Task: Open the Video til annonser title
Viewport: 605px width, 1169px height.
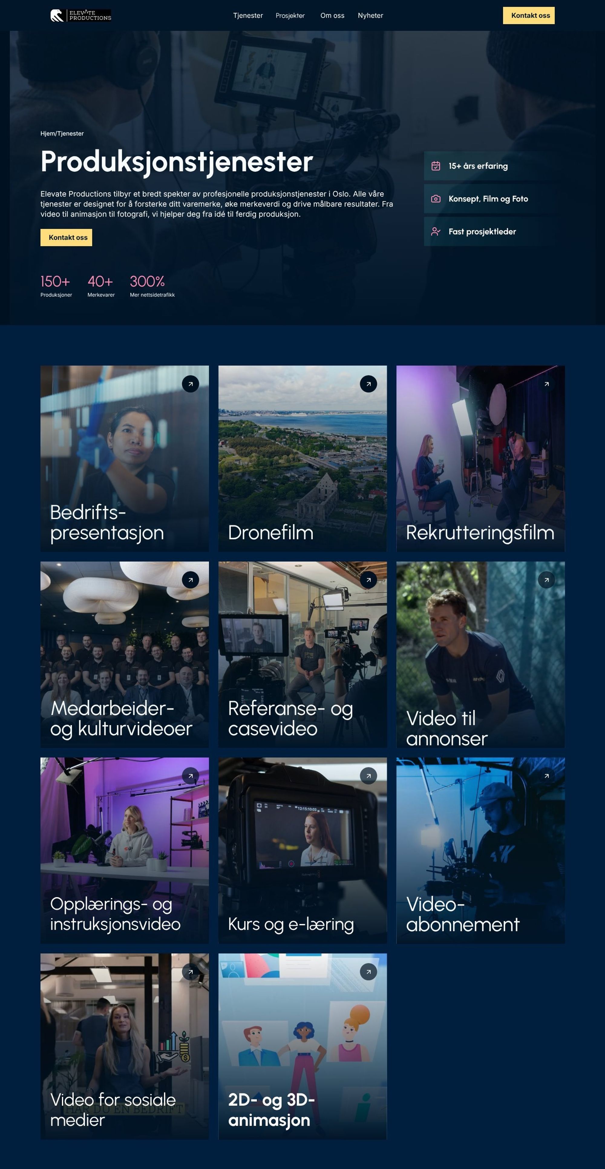Action: (x=447, y=728)
